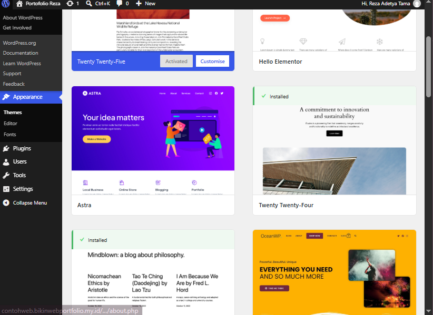The image size is (433, 315).
Task: Open the WordPress.org link
Action: 19,43
